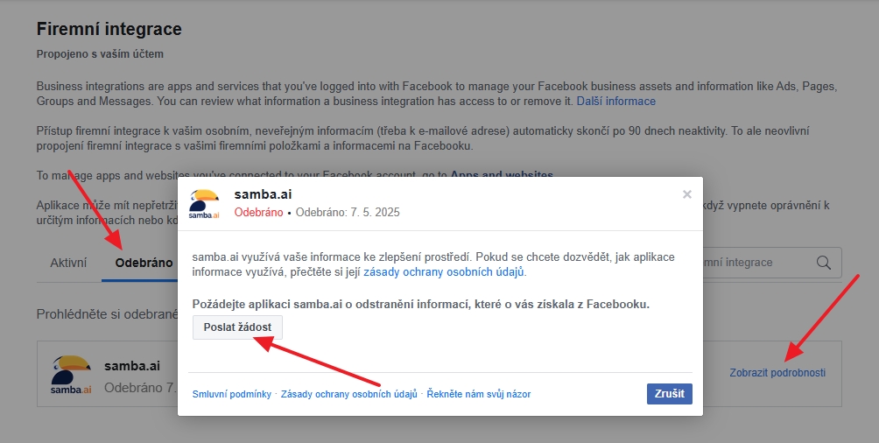Send request via Poslat žádost button
Screen dimensions: 879x443
tap(237, 327)
